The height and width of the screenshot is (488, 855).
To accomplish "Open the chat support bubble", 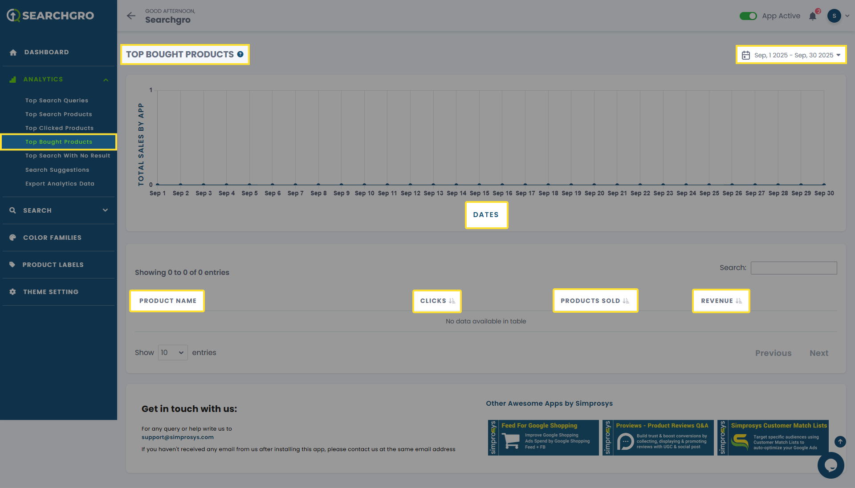I will [831, 465].
